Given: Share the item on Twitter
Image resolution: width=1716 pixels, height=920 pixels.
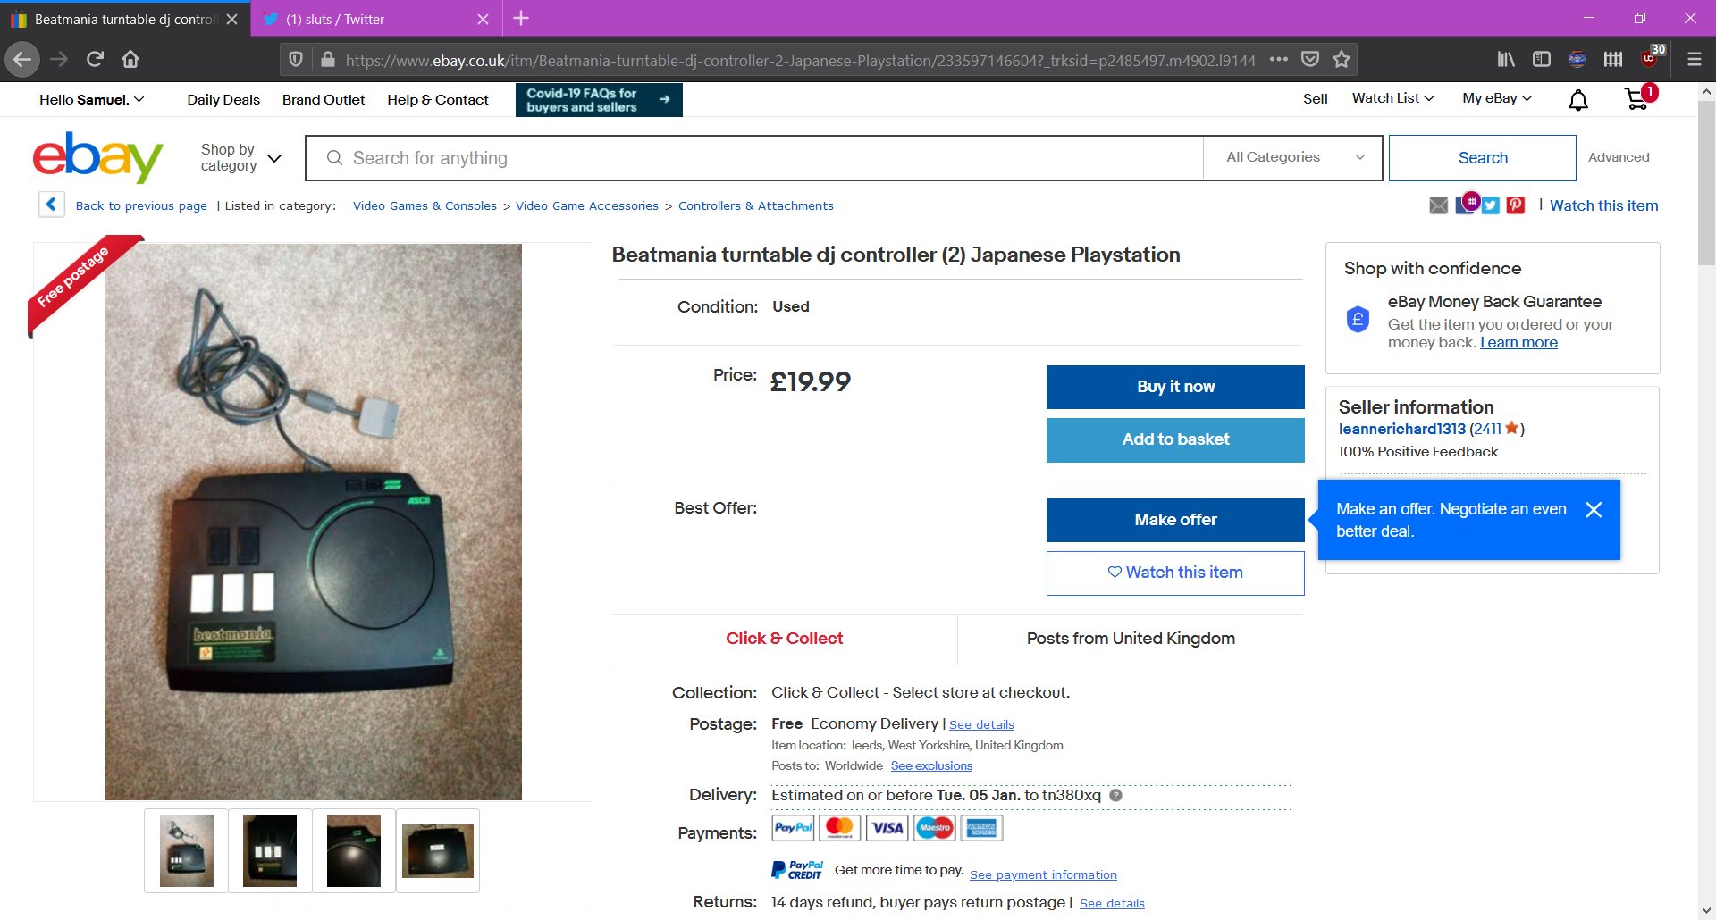Looking at the screenshot, I should coord(1491,205).
